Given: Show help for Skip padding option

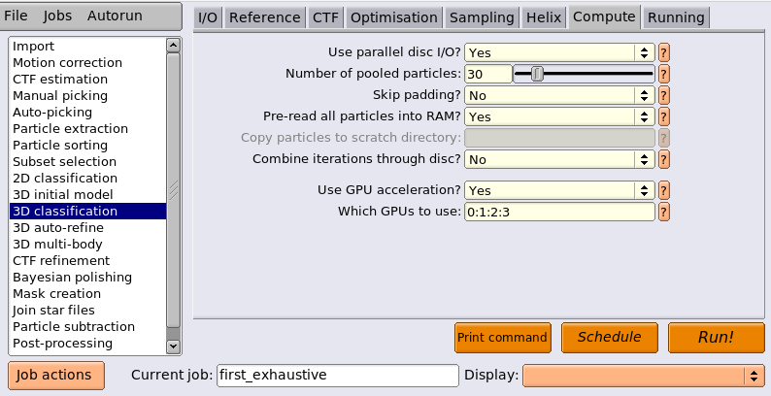Looking at the screenshot, I should coord(664,95).
